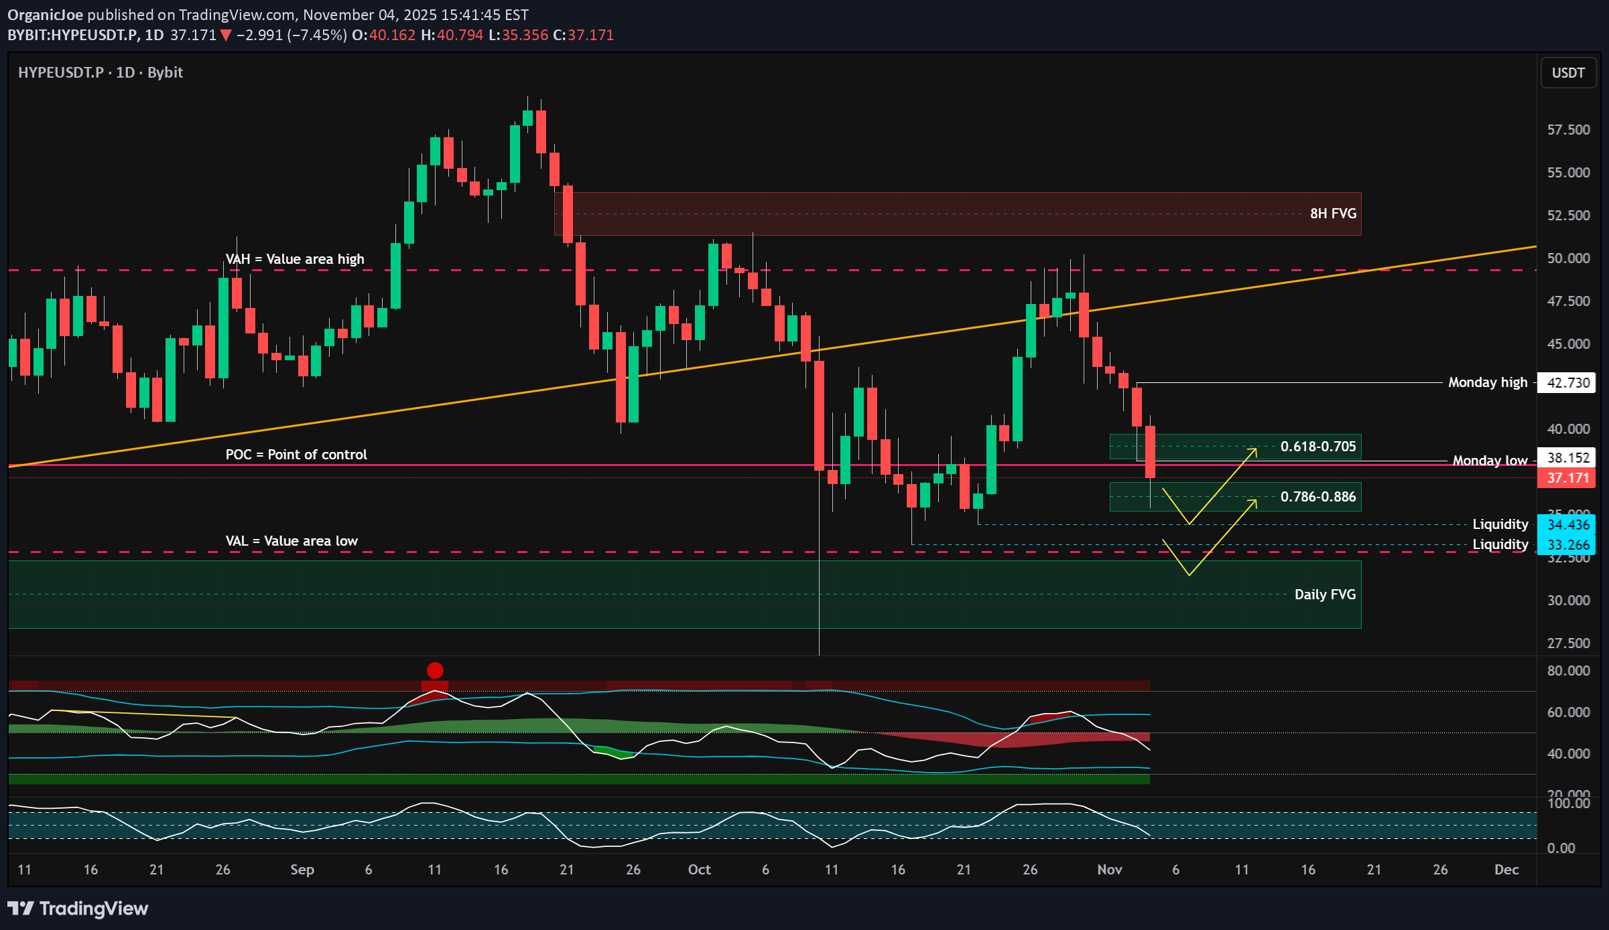Click the USDT currency button

1568,73
